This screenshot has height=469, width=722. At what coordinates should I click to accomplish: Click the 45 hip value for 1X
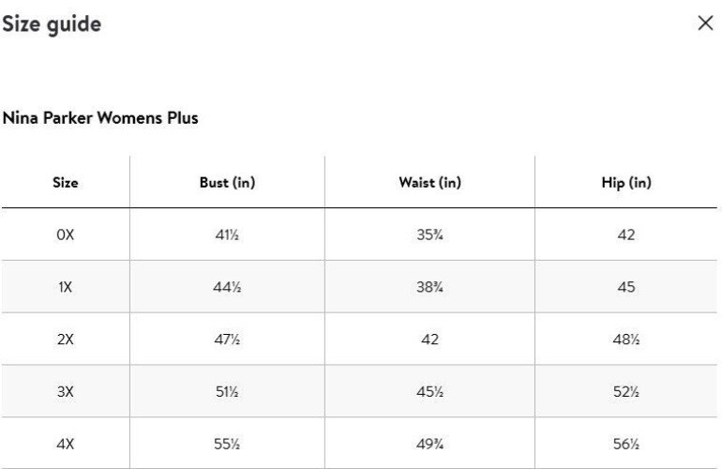[626, 287]
